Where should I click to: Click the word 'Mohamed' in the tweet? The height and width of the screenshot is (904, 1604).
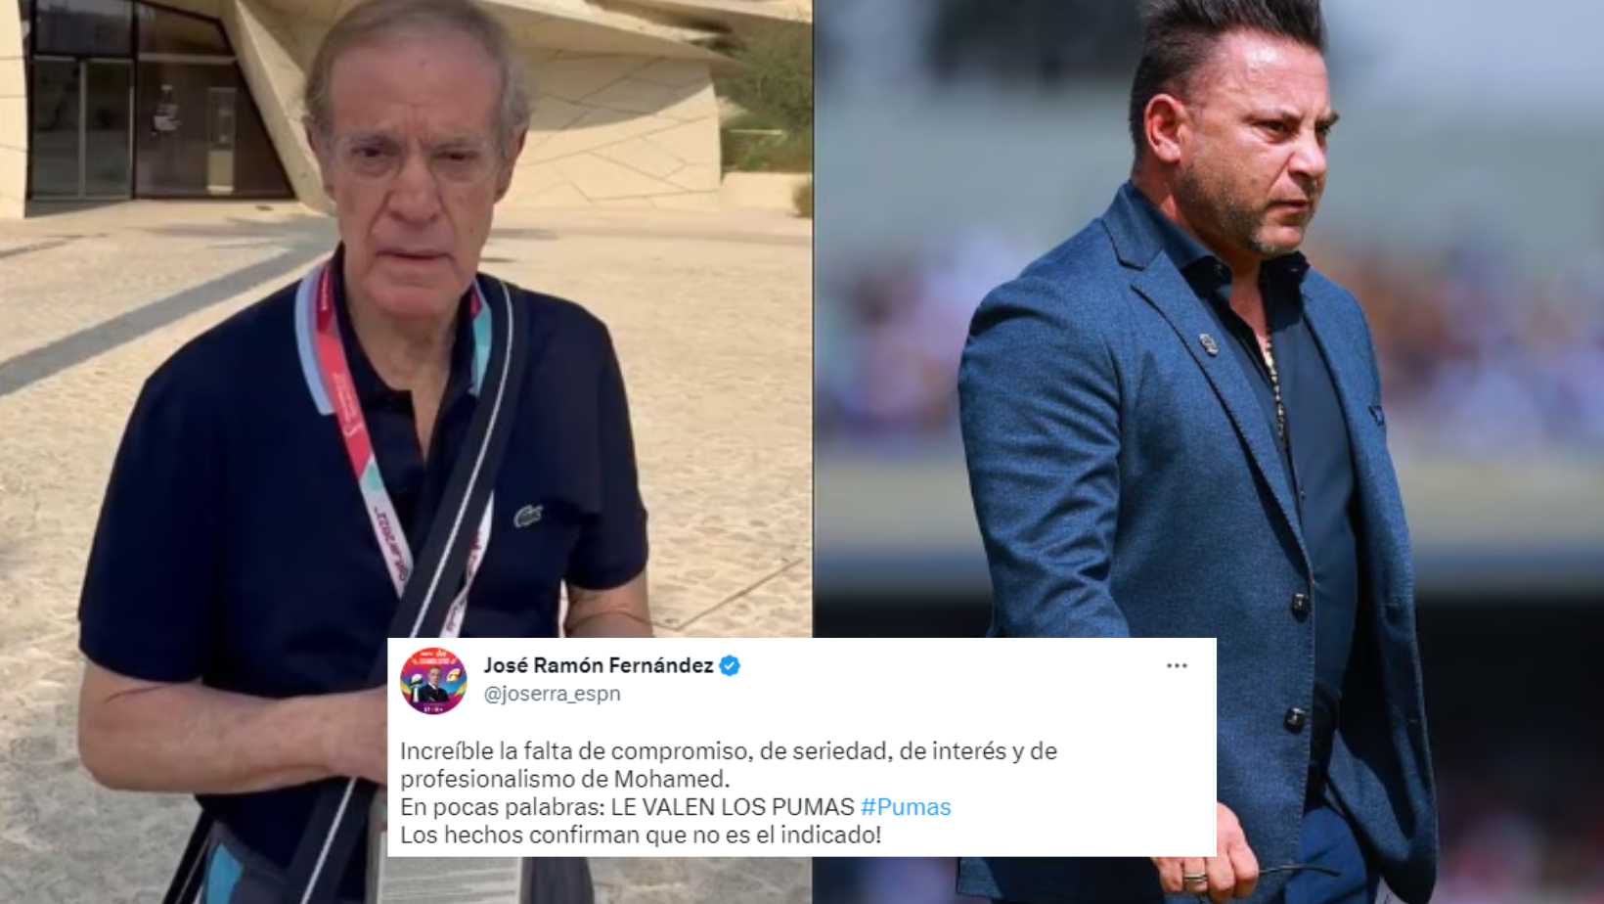point(670,779)
